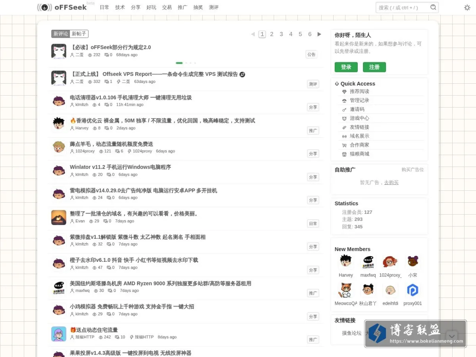Switch to the 新评论 sort toggle
This screenshot has width=476, height=357.
(61, 34)
